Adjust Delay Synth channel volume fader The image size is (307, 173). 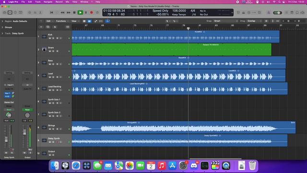pos(6,139)
